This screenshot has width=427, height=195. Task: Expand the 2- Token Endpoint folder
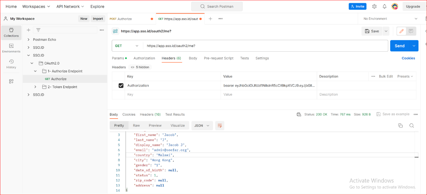coord(35,87)
